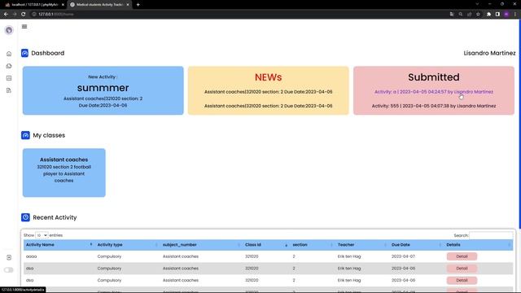Sort table by Due Date
This screenshot has width=521, height=293.
(416, 245)
